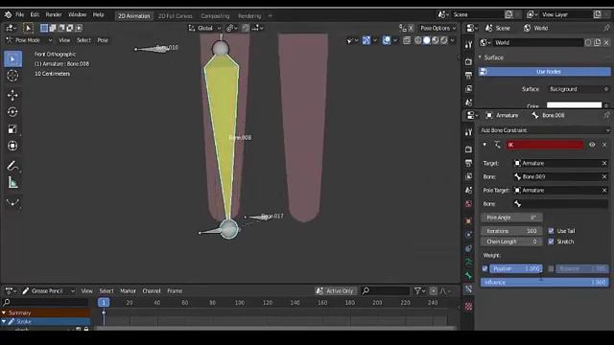Collapse the Summary channel
Viewport: 614px width, 345px height.
click(4, 313)
